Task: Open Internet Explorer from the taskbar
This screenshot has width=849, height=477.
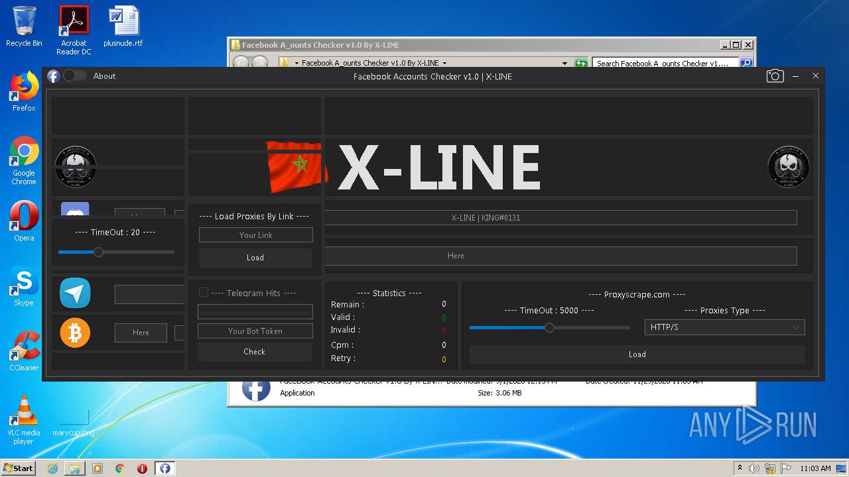Action: (52, 468)
